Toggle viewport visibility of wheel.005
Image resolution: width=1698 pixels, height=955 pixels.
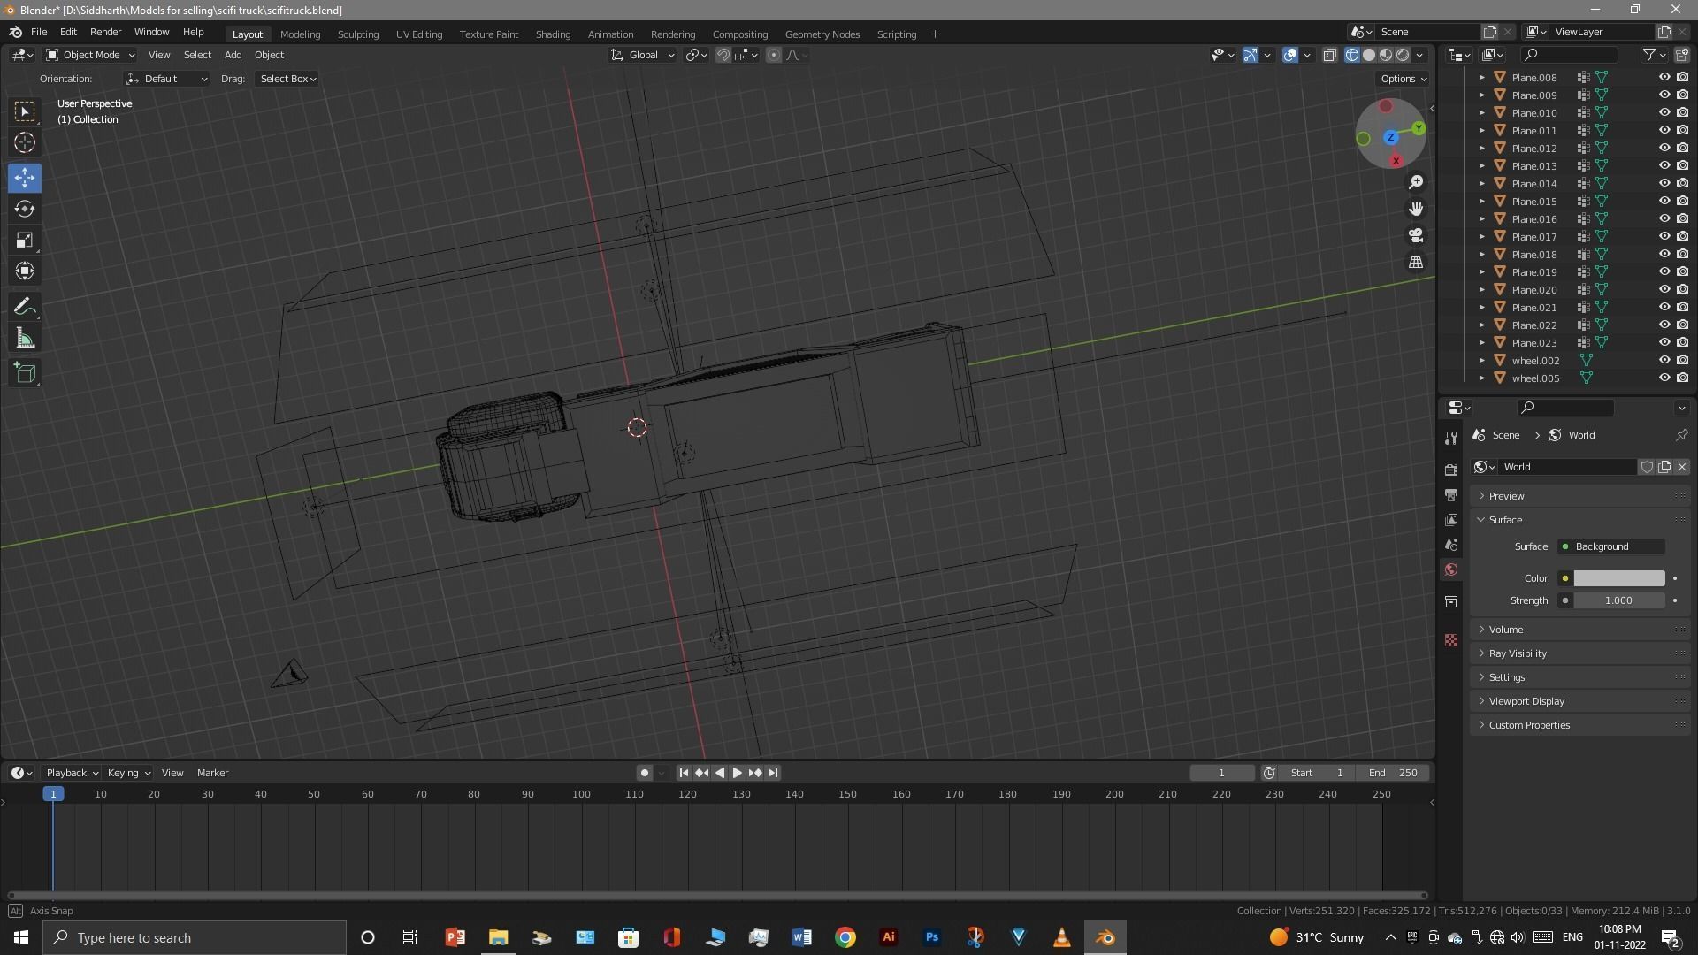(x=1664, y=378)
